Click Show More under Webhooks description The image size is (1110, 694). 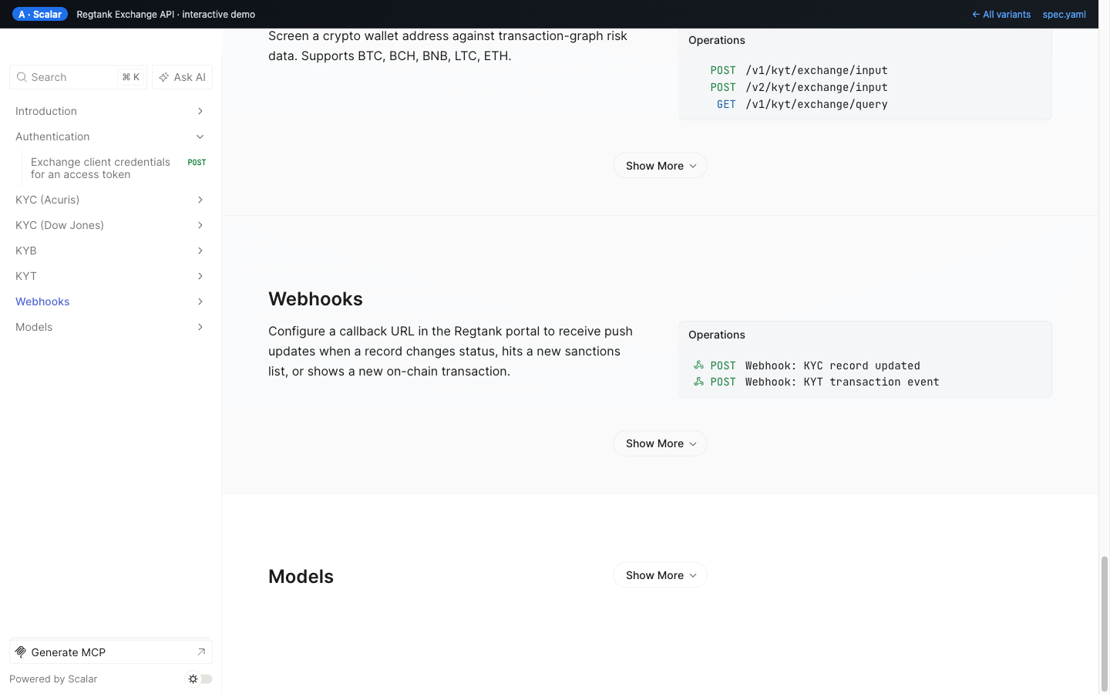(660, 443)
